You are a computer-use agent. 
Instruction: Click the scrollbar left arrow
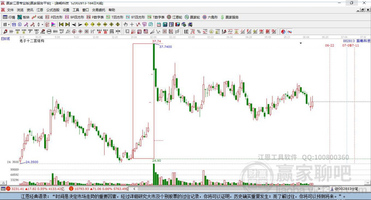click(134, 189)
